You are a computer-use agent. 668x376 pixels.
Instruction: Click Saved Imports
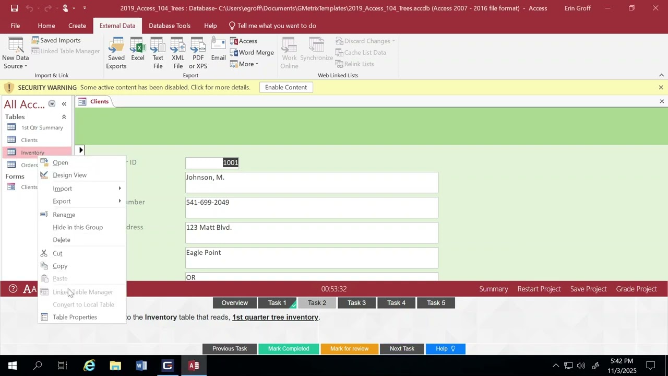[56, 40]
